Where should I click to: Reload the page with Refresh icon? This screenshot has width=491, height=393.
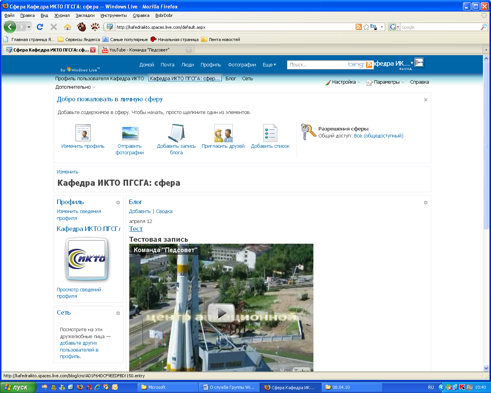[40, 27]
